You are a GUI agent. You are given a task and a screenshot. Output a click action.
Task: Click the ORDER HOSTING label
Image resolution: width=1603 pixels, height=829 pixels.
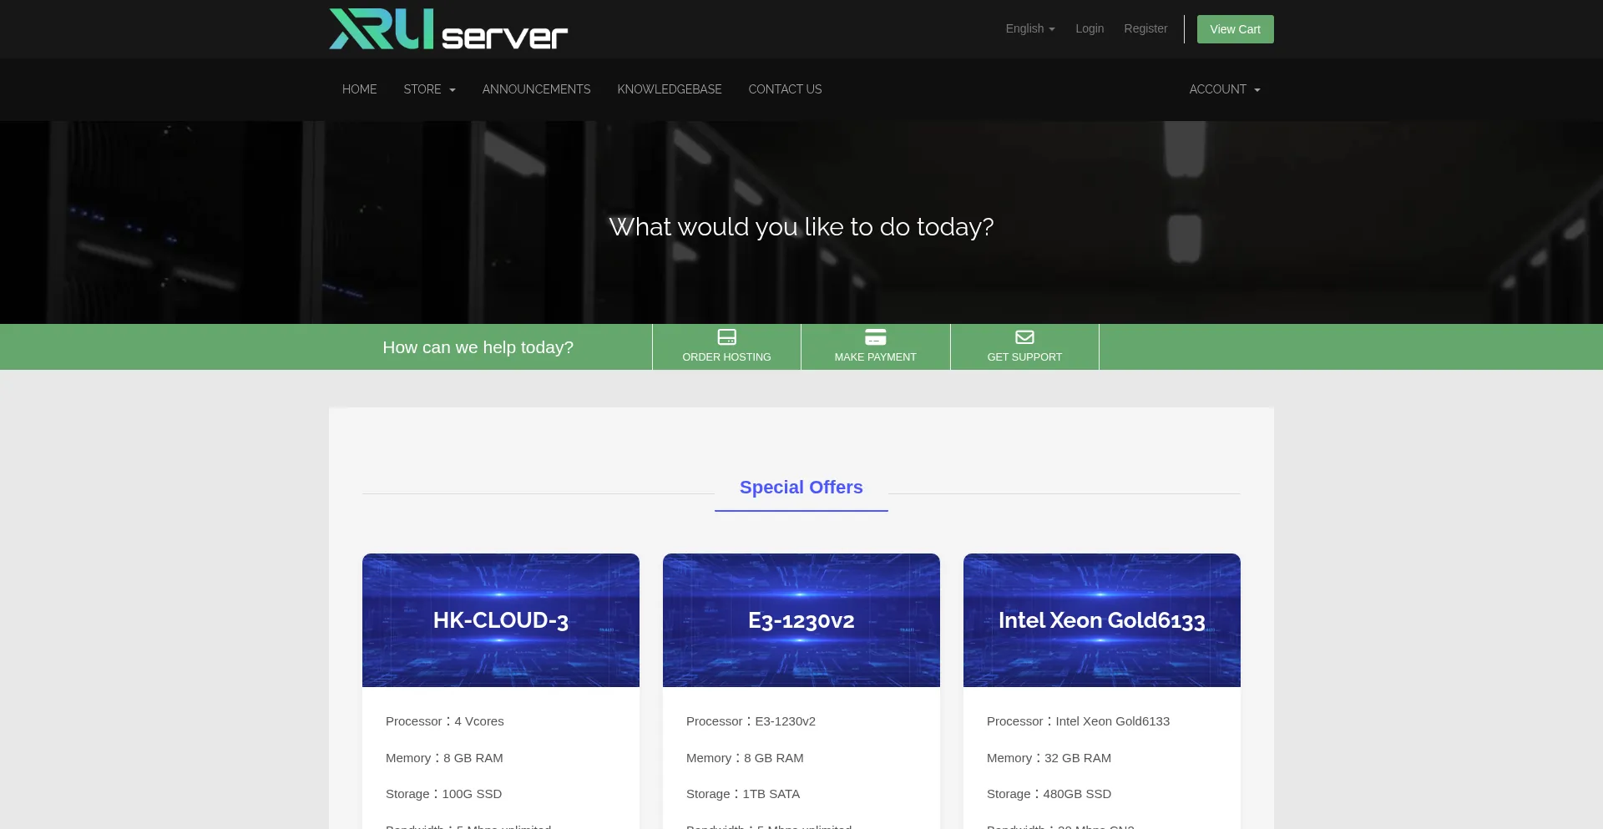coord(726,357)
